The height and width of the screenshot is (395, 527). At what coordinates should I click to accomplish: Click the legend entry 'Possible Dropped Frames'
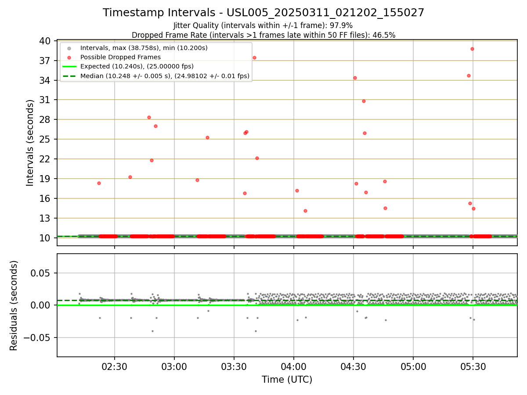tap(120, 57)
